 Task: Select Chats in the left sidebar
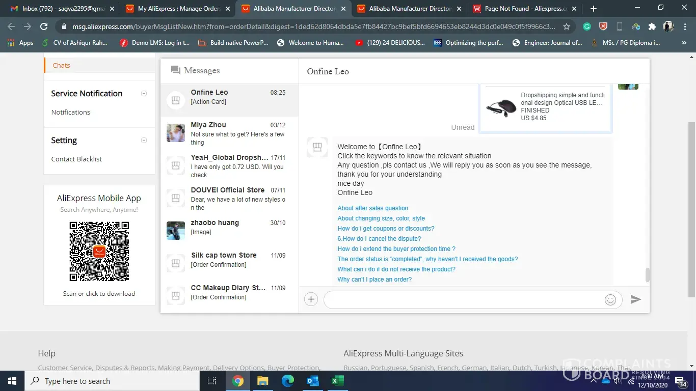[x=61, y=65]
